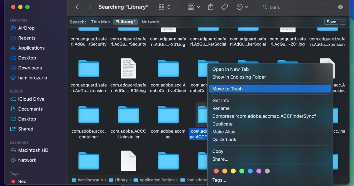Select com.adobe.acc.AdobeCr...tiveCloud folder

coord(168,69)
